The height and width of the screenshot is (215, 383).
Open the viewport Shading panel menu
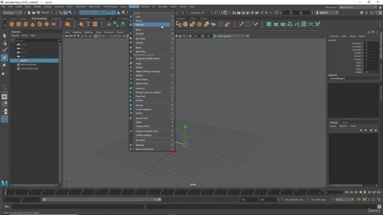[77, 32]
